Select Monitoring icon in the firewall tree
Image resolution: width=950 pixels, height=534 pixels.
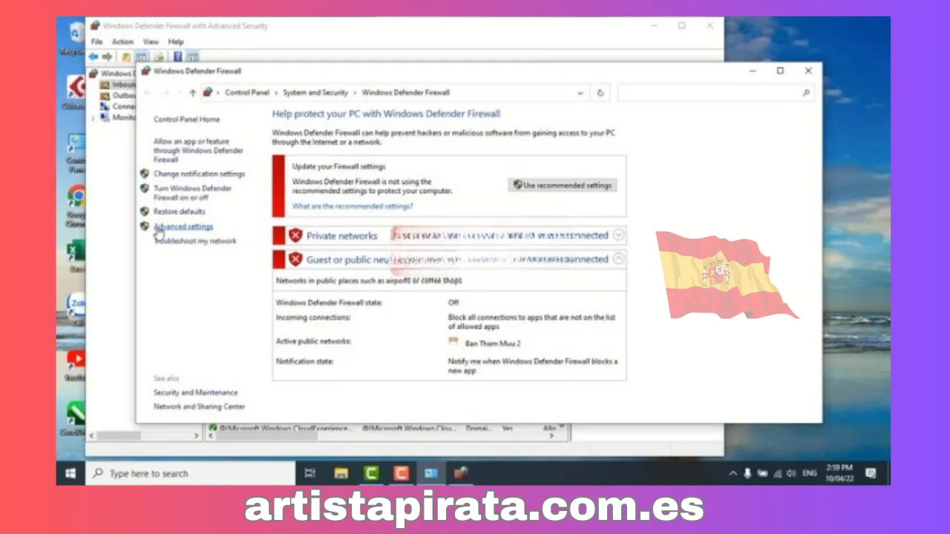coord(105,118)
